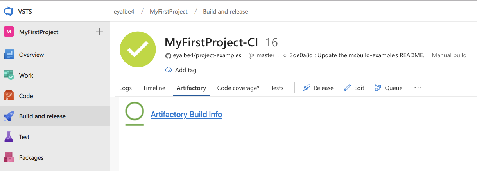Click the MyFirstProject breadcrumb
477x171 pixels.
[x=169, y=11]
